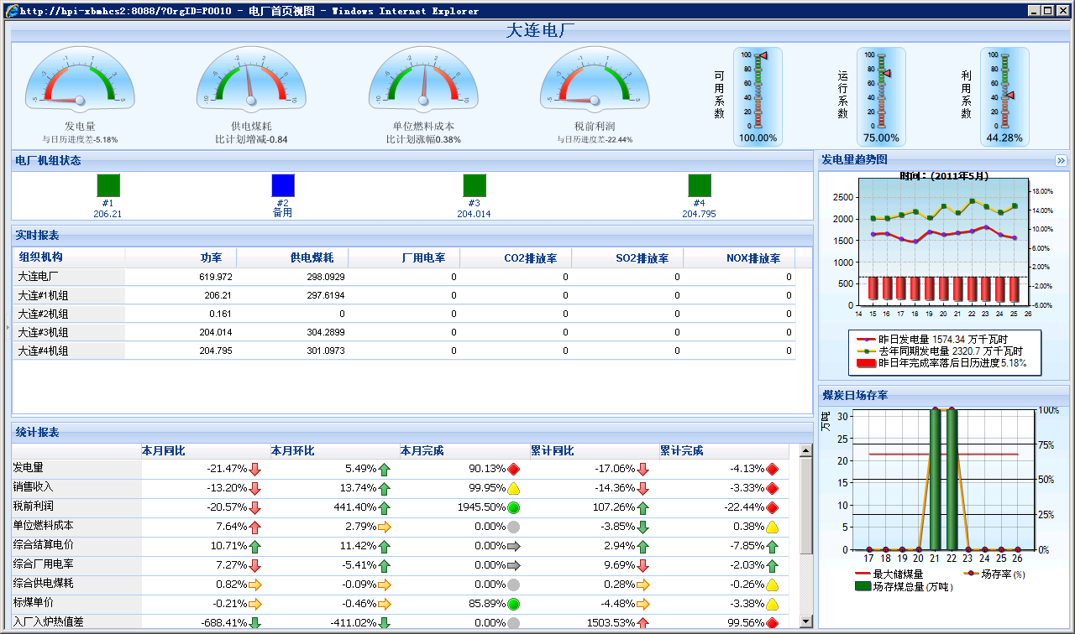Select the green #4 unit status square
Viewport: 1075px width, 634px height.
click(700, 185)
